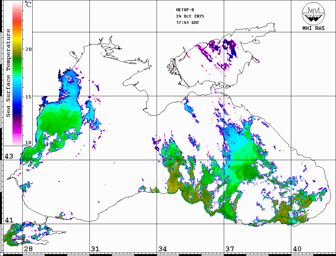This screenshot has width=336, height=256.
Task: Click the °C unit label above colorbar
Action: tap(28, 5)
